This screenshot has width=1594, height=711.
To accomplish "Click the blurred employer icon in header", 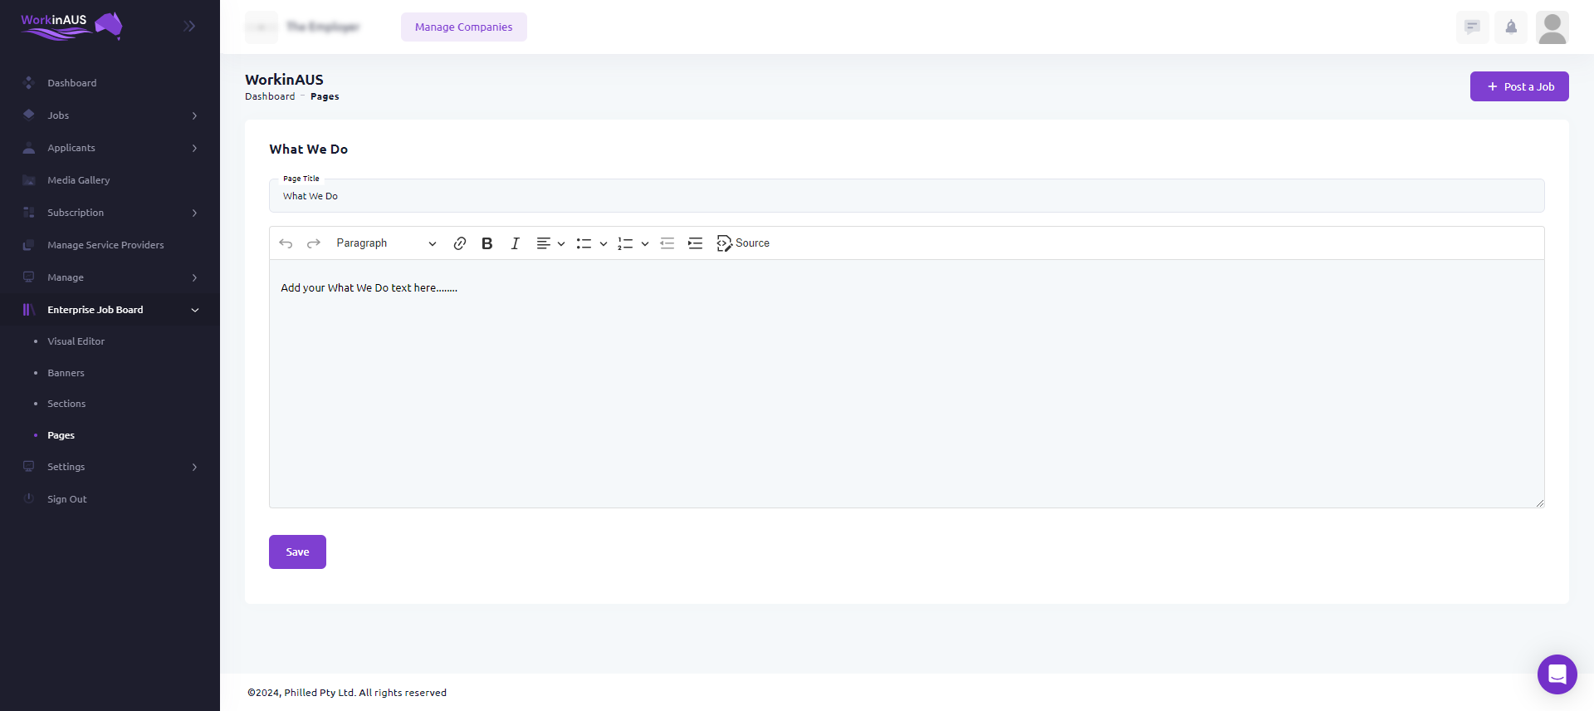I will (x=261, y=27).
